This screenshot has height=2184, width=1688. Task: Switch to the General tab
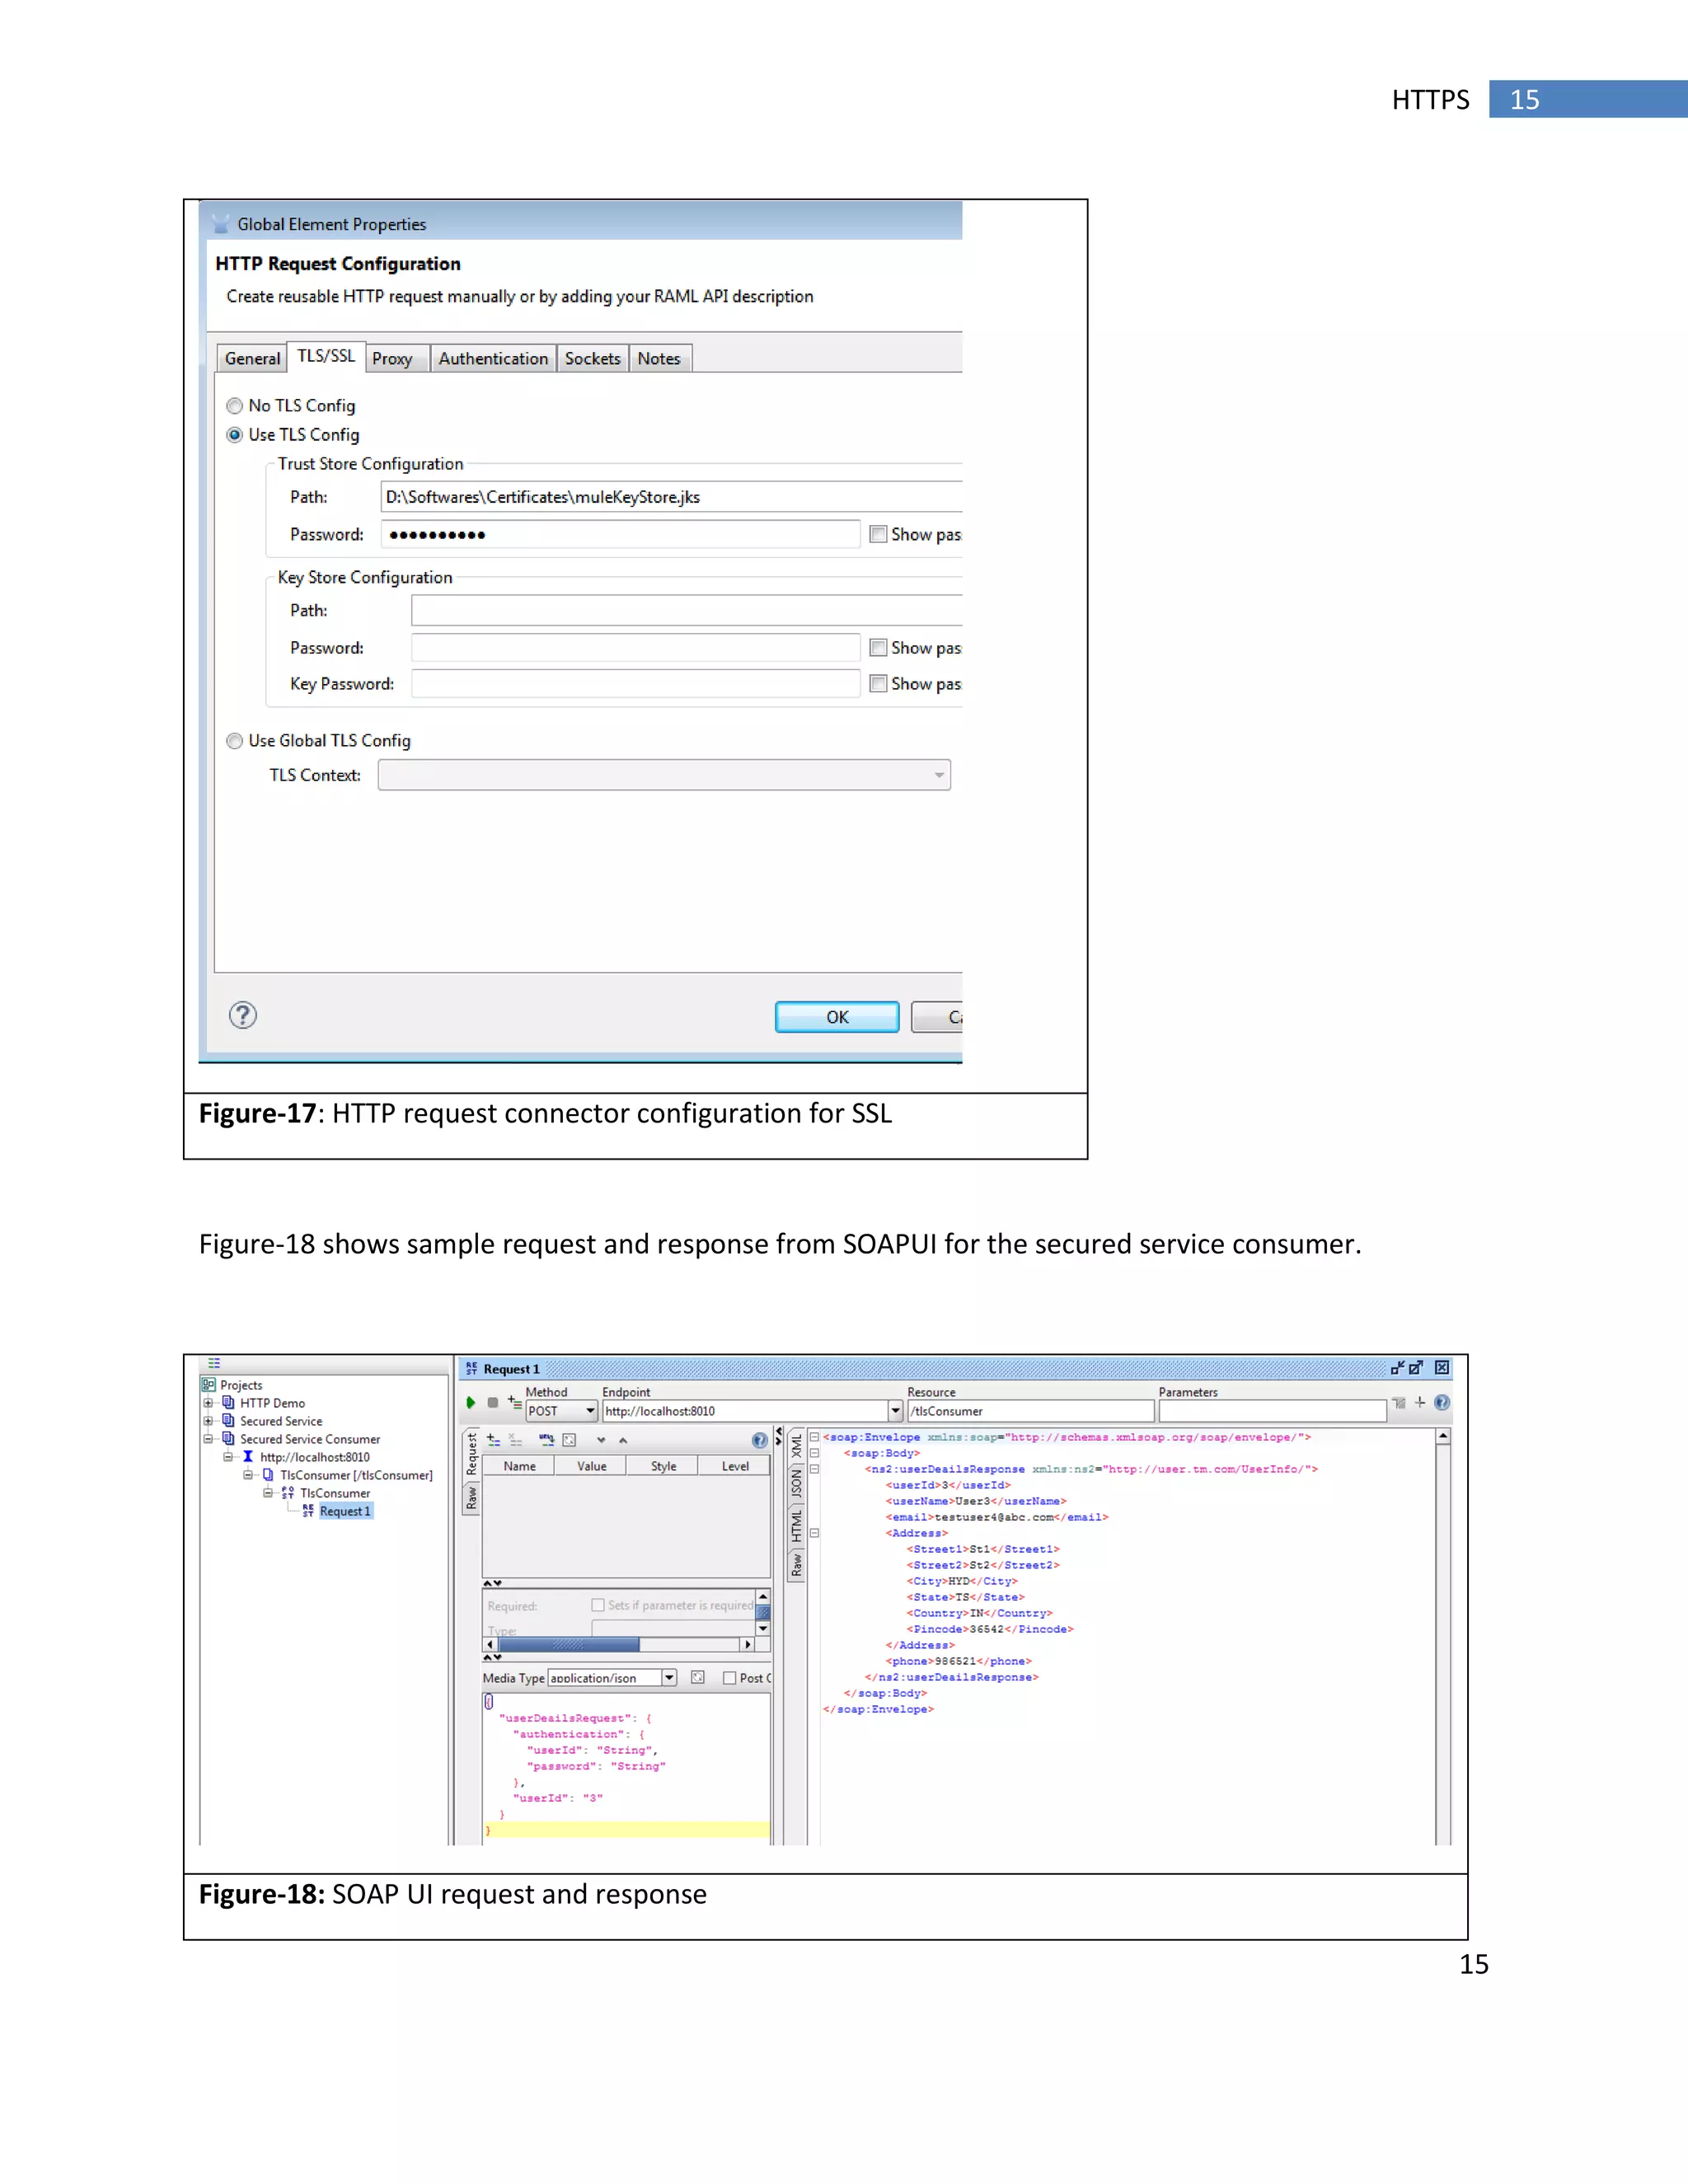[252, 358]
